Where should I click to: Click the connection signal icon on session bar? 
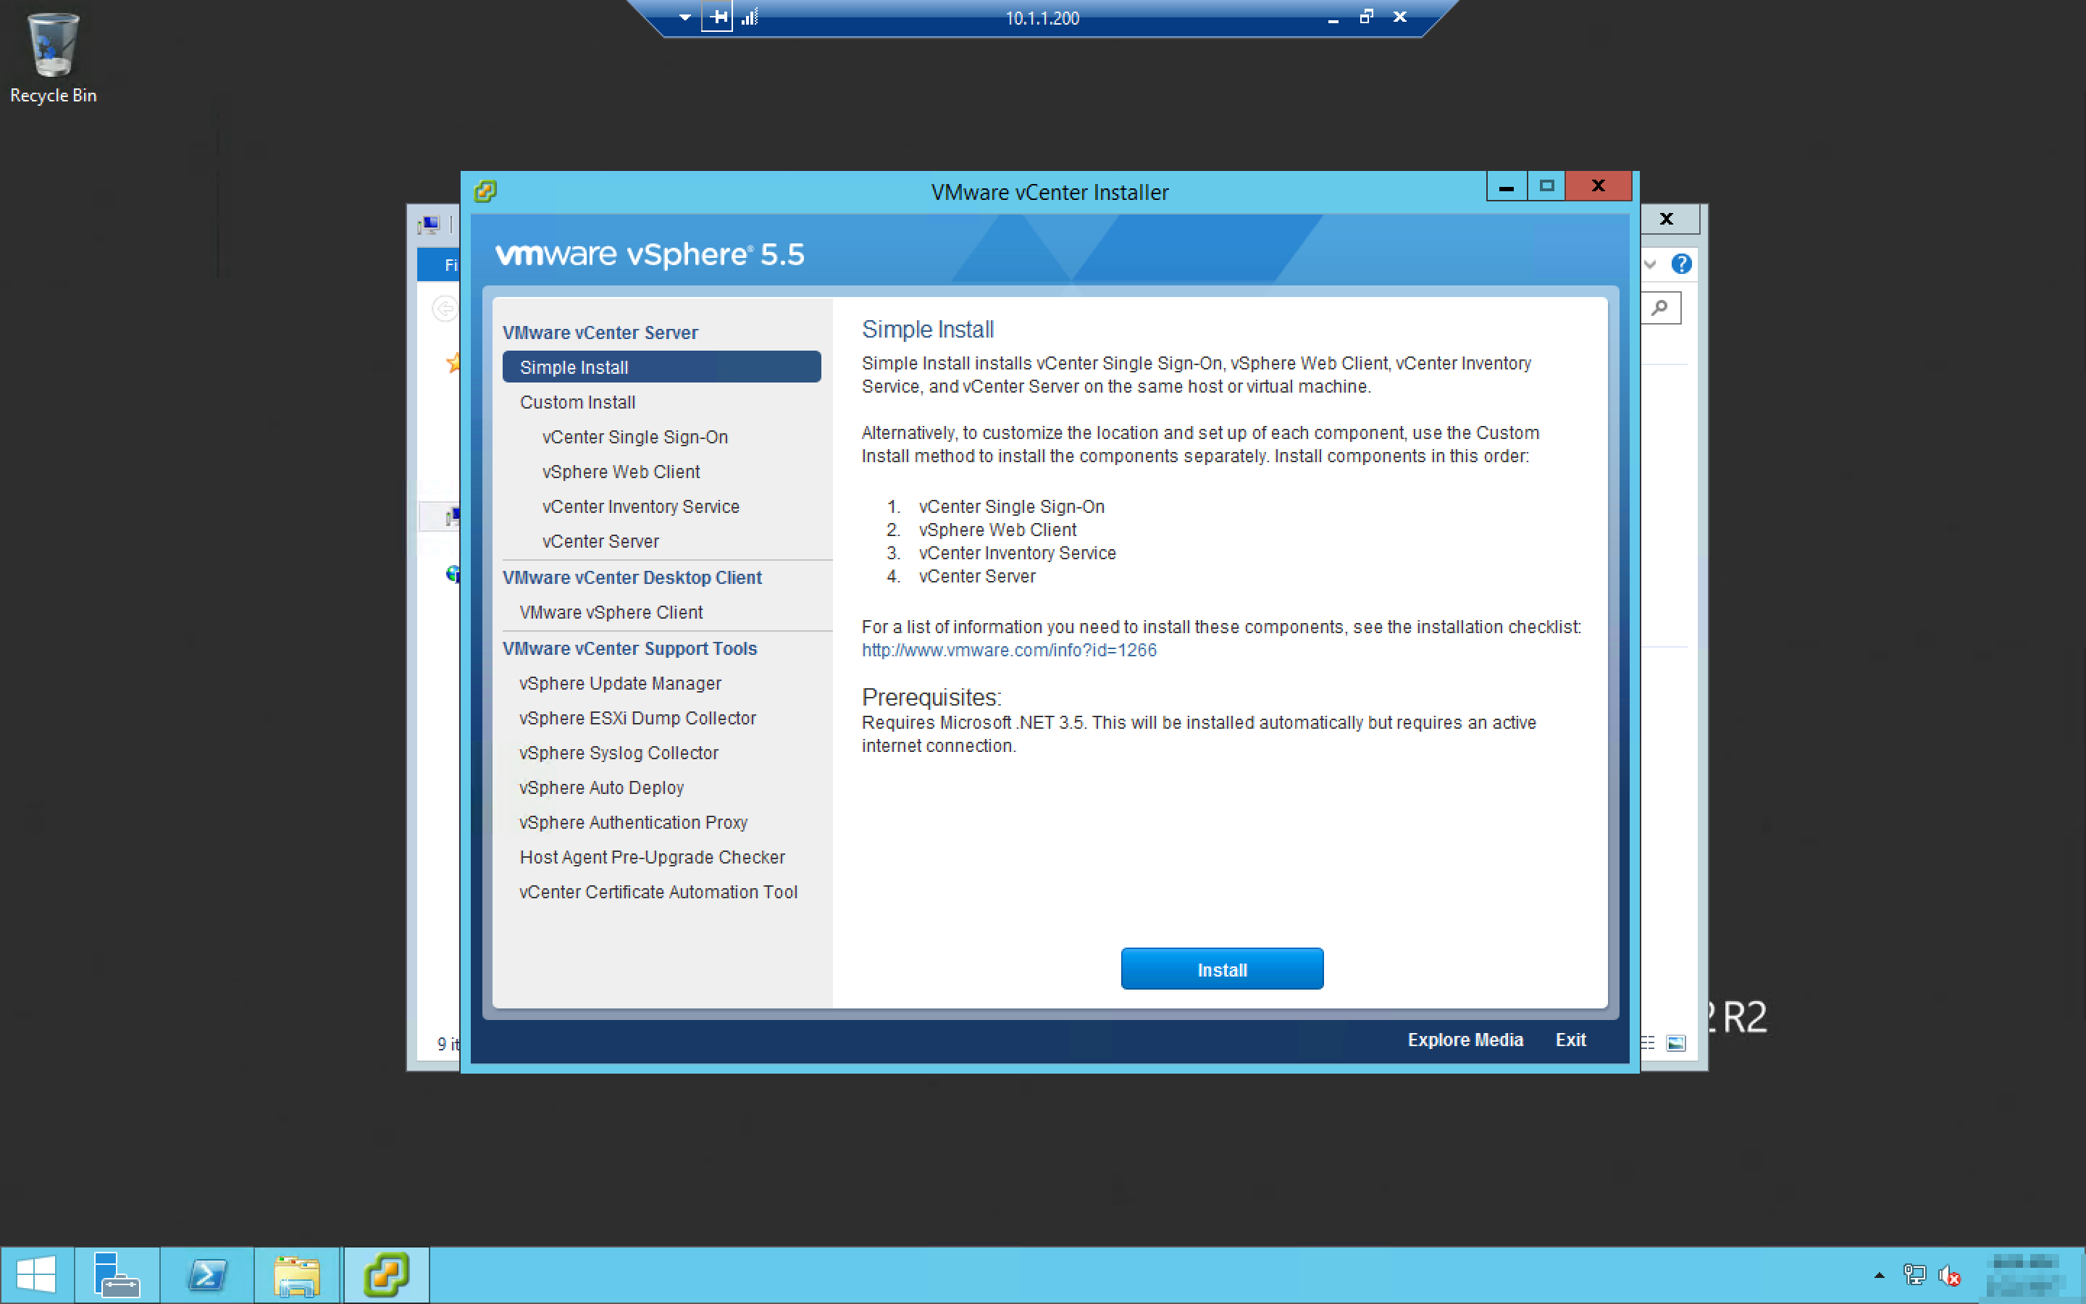point(750,17)
